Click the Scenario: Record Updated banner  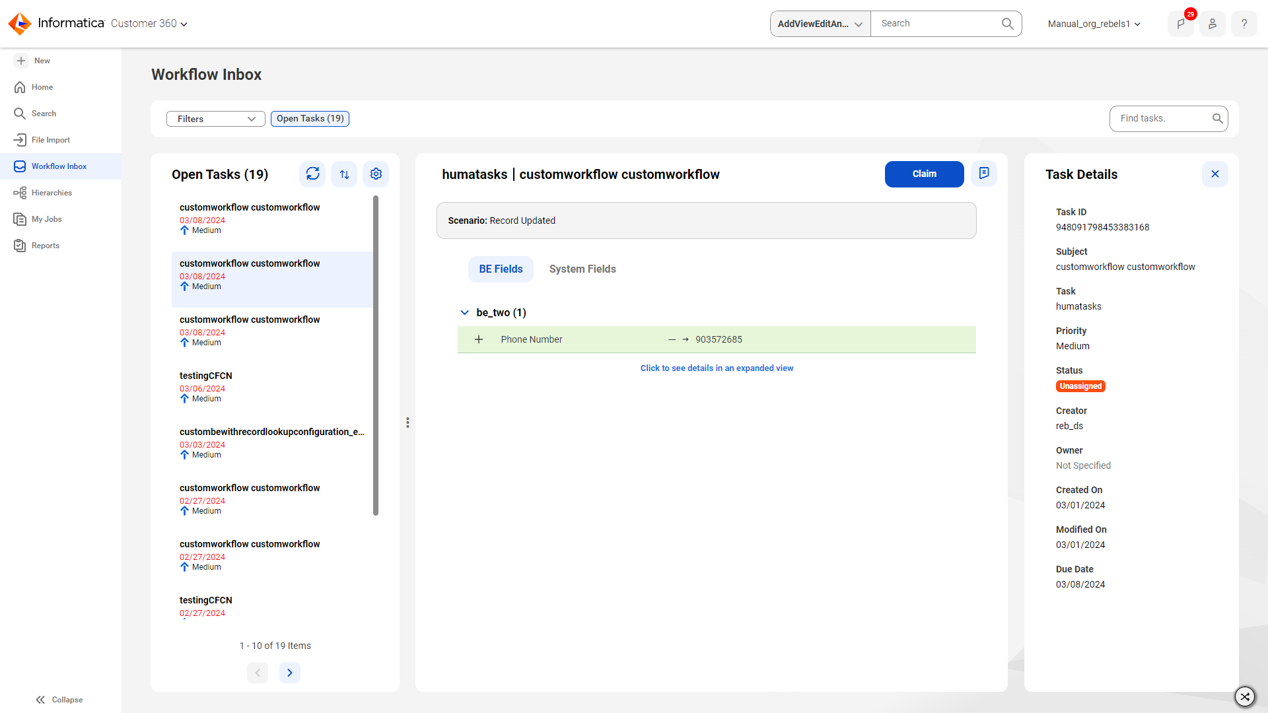[706, 221]
